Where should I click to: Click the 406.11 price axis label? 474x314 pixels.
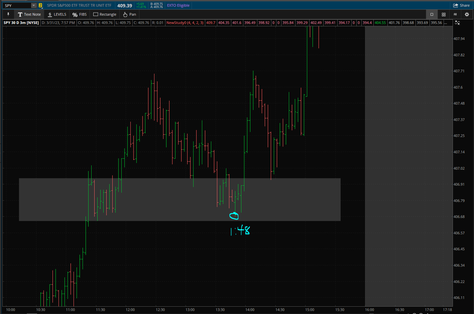(459, 298)
